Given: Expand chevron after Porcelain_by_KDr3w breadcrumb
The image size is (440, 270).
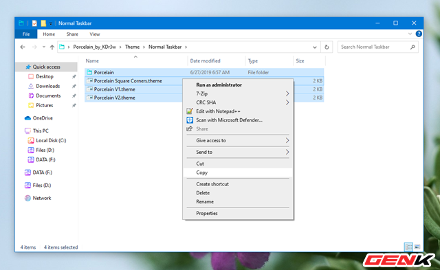Looking at the screenshot, I should pos(120,47).
